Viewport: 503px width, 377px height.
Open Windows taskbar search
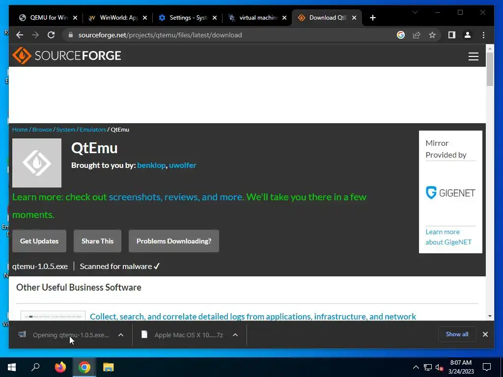(35, 367)
